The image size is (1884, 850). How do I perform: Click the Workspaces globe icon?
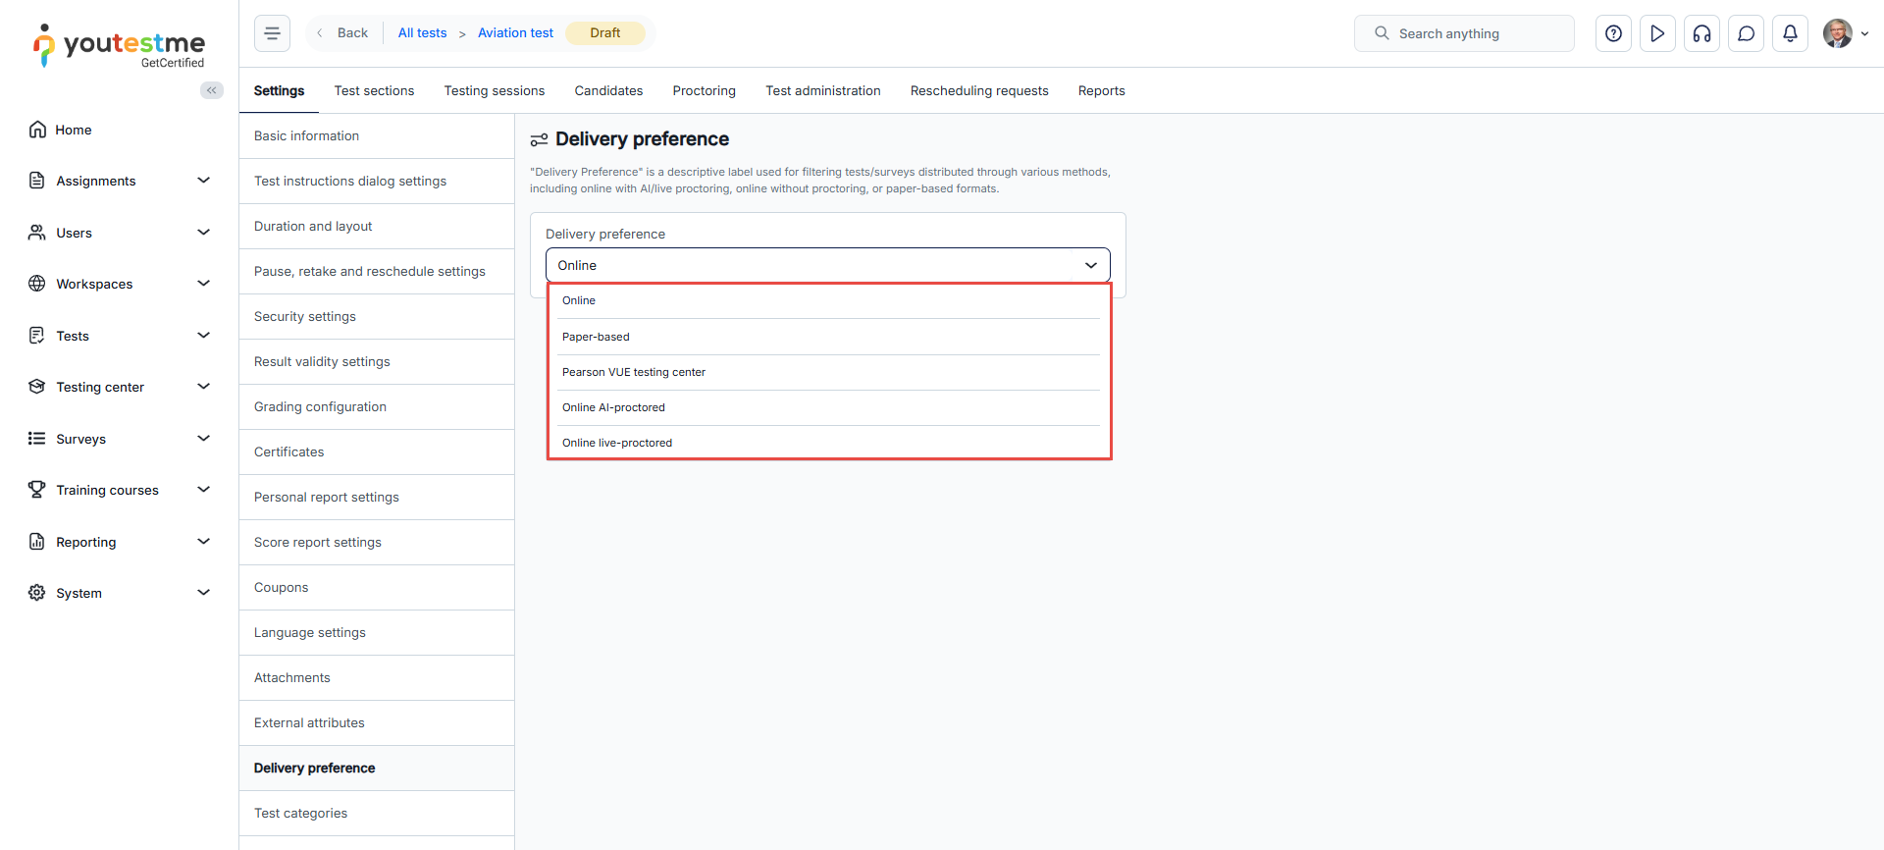point(37,284)
